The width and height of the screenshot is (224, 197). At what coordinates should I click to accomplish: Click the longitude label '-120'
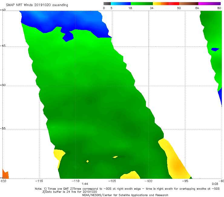pyautogui.click(x=3, y=181)
